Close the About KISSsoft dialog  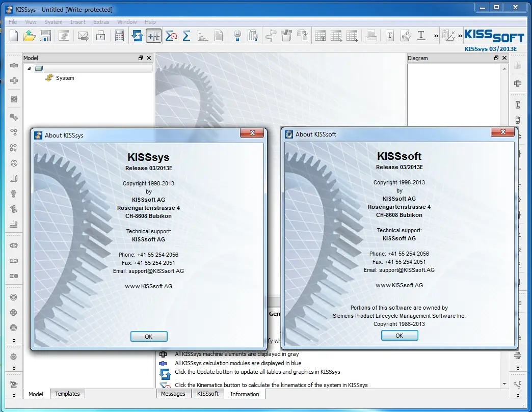coord(503,132)
